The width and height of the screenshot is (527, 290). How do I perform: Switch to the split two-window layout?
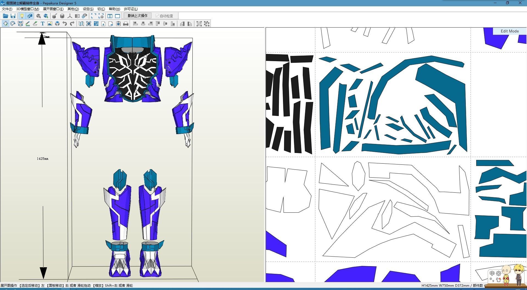click(x=110, y=16)
